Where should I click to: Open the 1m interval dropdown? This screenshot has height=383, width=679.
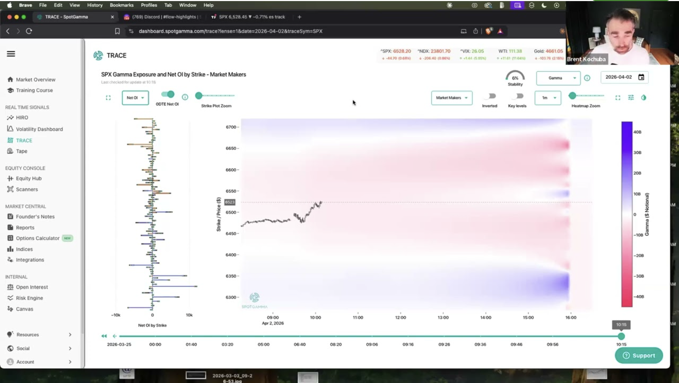coord(547,98)
